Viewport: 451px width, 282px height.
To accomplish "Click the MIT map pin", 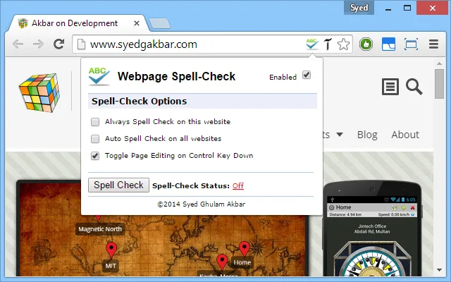I will tap(111, 250).
